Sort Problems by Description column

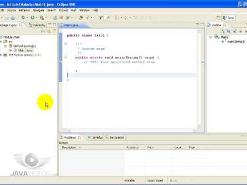click(x=92, y=147)
